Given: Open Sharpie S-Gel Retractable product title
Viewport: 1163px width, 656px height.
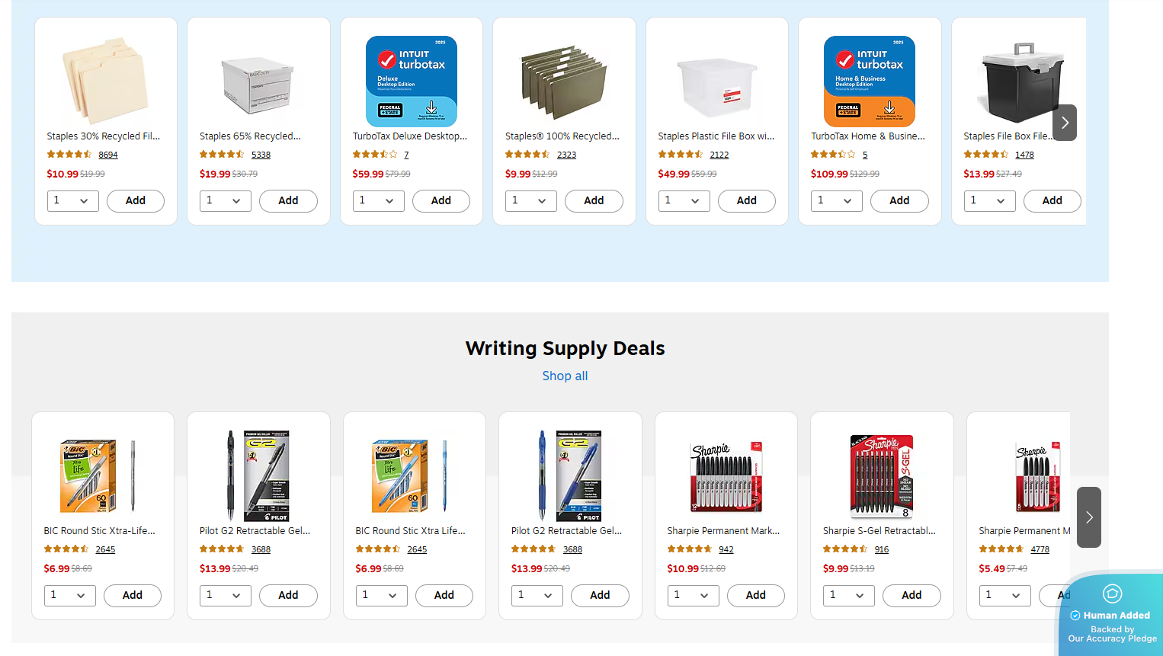Looking at the screenshot, I should [x=879, y=531].
